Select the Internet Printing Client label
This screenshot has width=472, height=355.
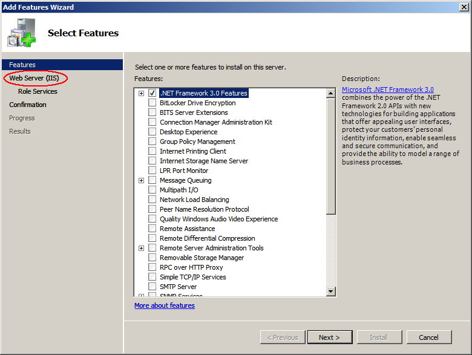click(x=193, y=151)
